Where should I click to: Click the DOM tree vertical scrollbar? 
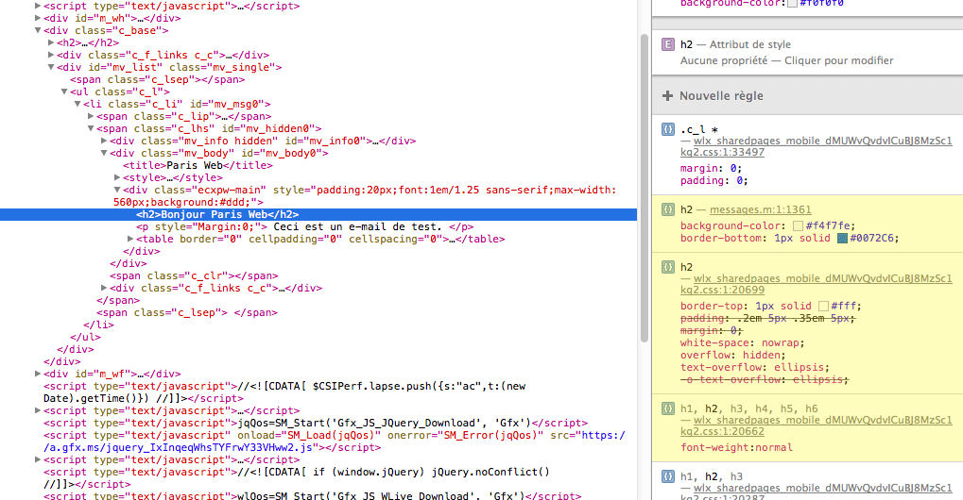pyautogui.click(x=644, y=188)
